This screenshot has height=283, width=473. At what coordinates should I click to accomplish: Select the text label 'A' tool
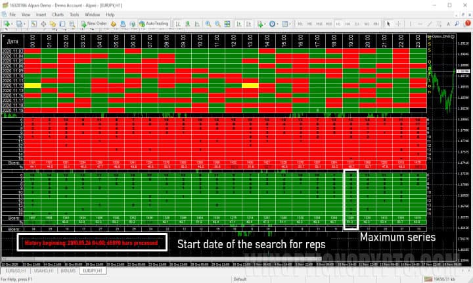click(x=448, y=23)
